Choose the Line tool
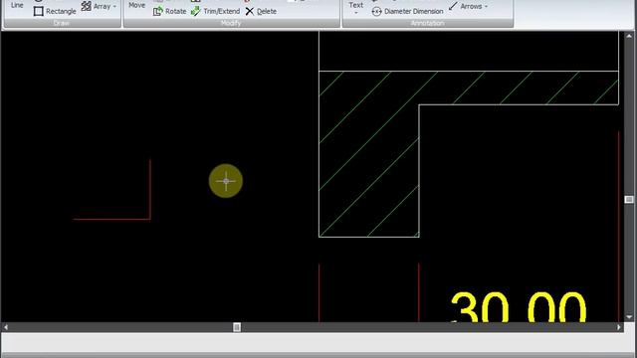The image size is (637, 358). (x=17, y=5)
